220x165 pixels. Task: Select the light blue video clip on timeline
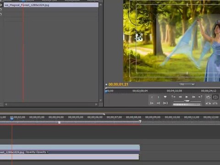(70, 147)
